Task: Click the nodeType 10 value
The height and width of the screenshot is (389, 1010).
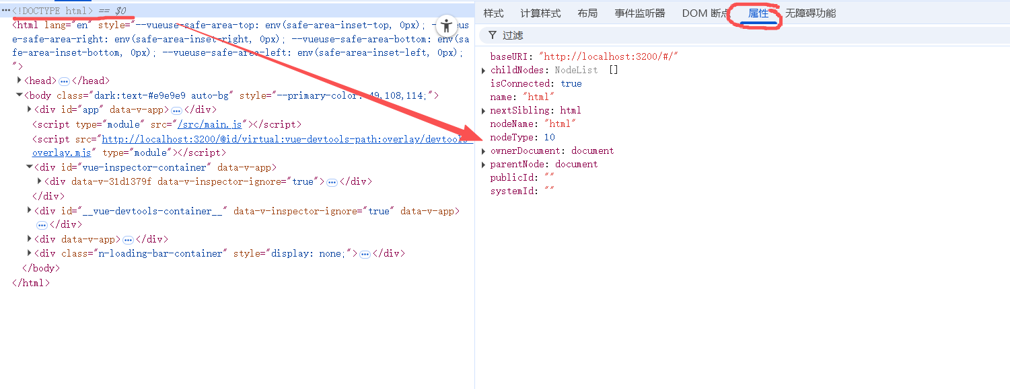Action: click(549, 138)
